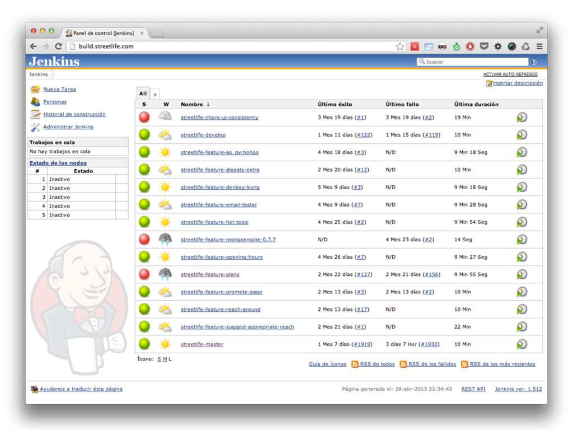Click cloudy weather icon of streetlife-chore-ui-consistency

coord(165,116)
